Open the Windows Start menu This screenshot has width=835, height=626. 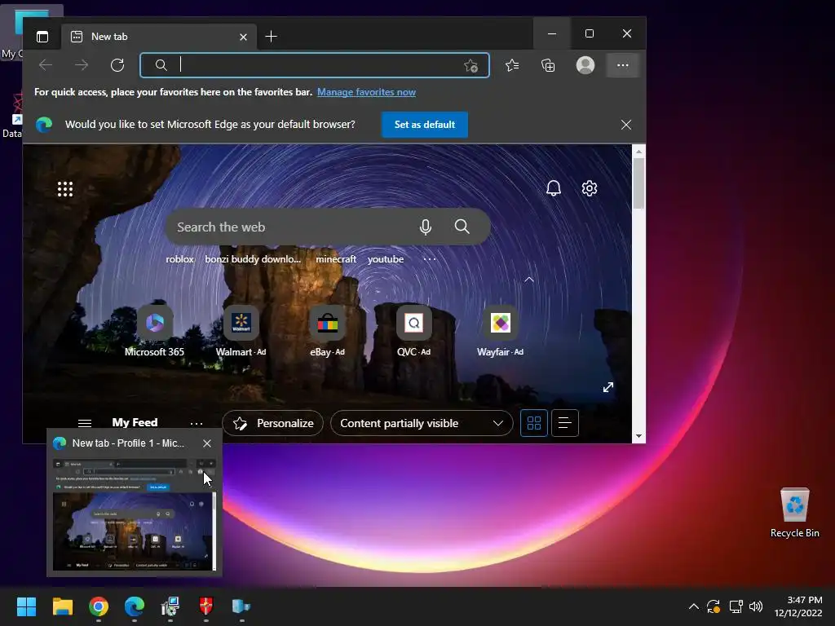pyautogui.click(x=27, y=606)
